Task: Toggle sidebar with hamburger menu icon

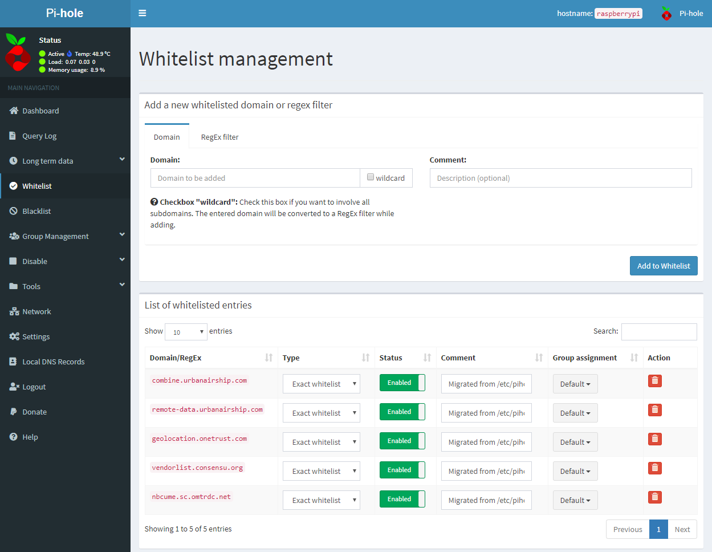Action: pyautogui.click(x=143, y=13)
